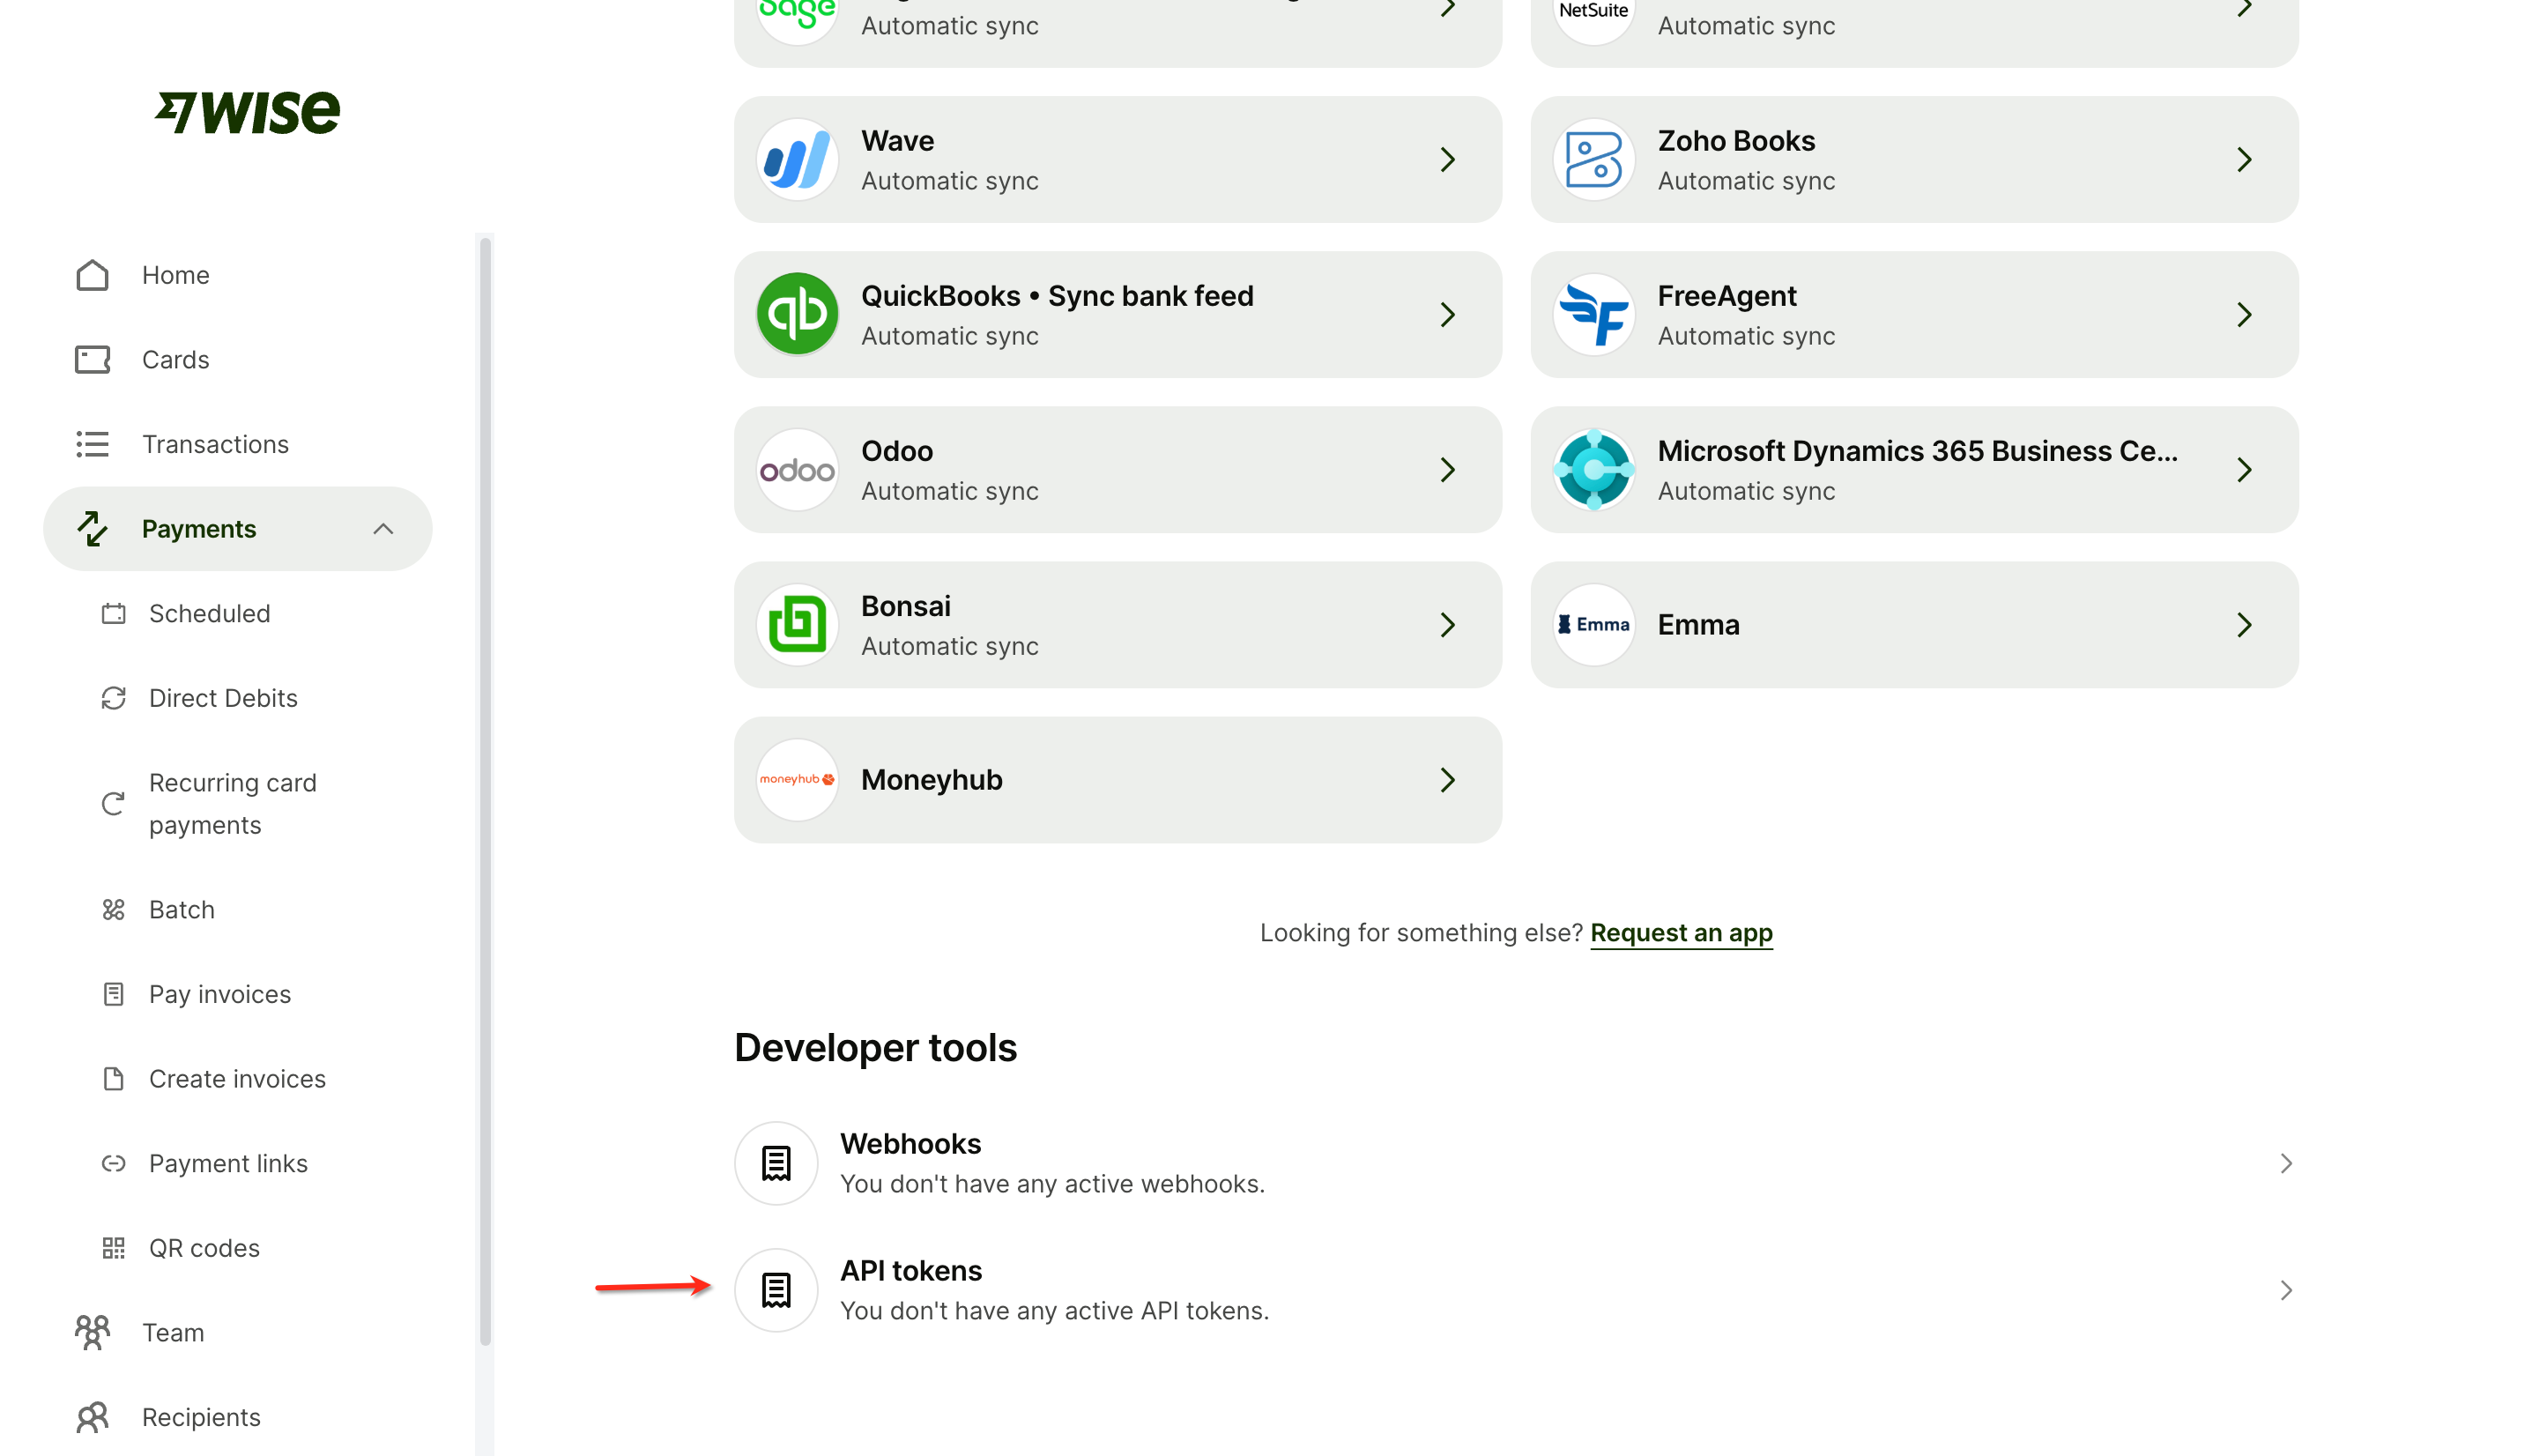Screen dimensions: 2547x1456
Task: Click the Wise logo
Action: (247, 112)
